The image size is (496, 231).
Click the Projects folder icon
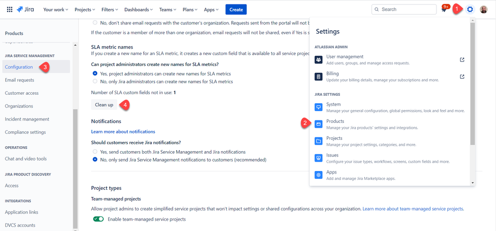319,141
